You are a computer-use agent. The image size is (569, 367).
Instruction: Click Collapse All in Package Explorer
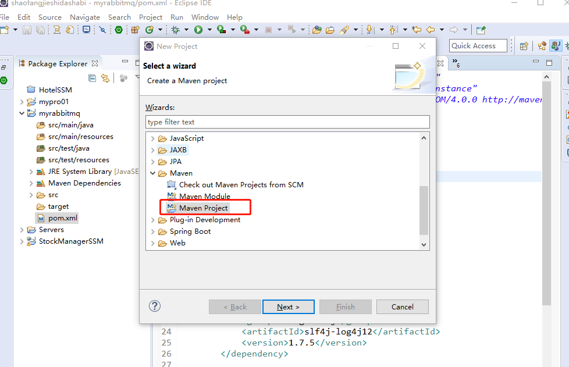pyautogui.click(x=92, y=78)
